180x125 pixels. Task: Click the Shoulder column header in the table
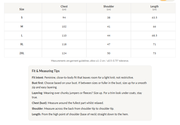109,7
